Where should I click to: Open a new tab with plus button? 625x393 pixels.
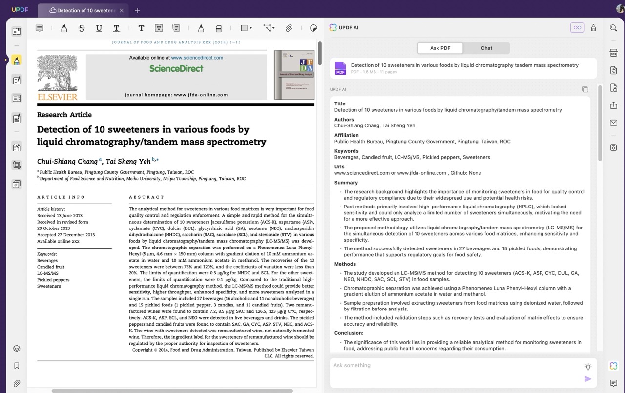137,10
